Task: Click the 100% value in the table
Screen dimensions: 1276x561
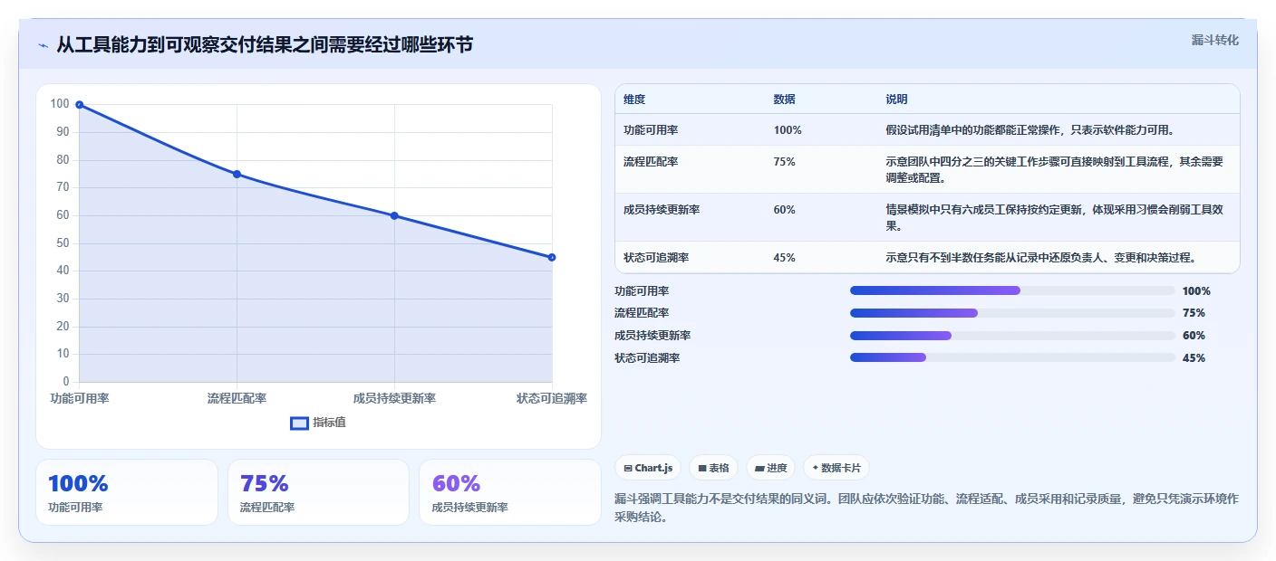Action: pos(788,130)
